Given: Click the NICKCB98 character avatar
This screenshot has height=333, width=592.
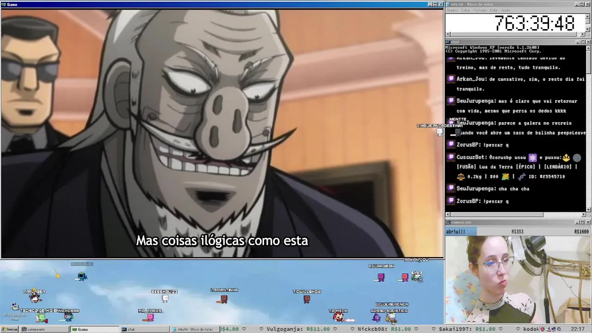Looking at the screenshot, I should 68,317.
